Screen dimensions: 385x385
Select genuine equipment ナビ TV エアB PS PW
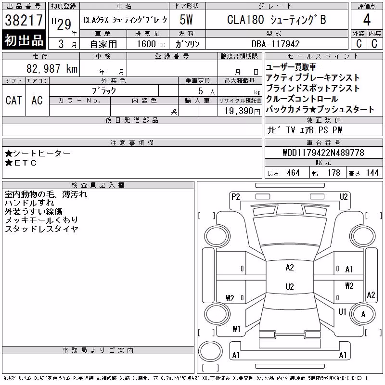tap(304, 130)
